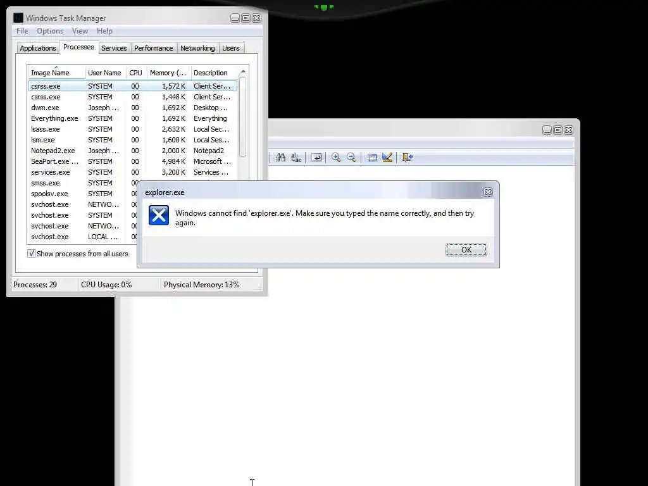
Task: Select the lsass.exe process row
Action: (x=133, y=129)
